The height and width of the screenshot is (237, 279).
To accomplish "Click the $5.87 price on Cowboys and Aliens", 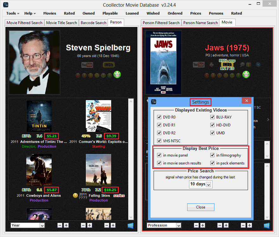I will click(52, 190).
